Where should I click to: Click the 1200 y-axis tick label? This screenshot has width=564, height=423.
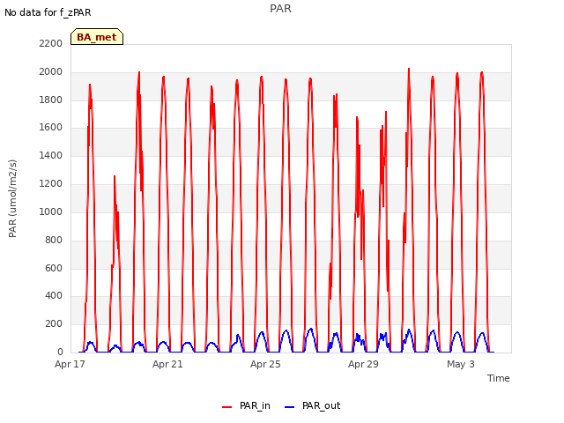(51, 184)
